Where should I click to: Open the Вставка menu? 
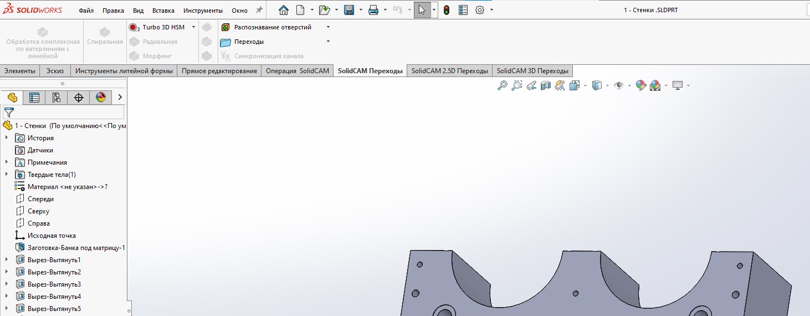[x=163, y=11]
